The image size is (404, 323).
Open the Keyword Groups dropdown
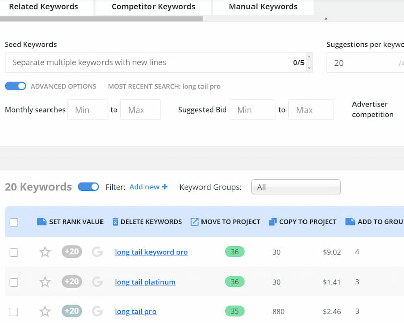pyautogui.click(x=296, y=187)
